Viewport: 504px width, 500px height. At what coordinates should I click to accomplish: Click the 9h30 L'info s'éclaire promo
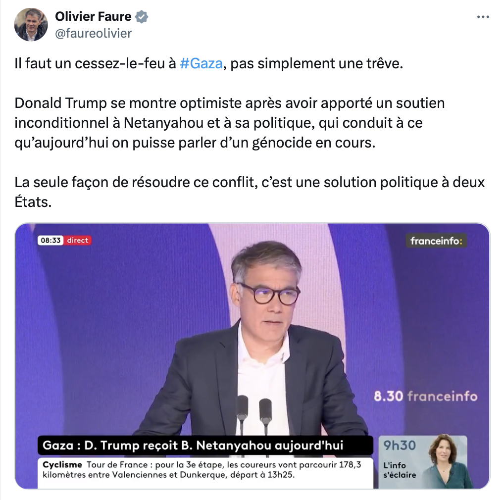point(423,462)
